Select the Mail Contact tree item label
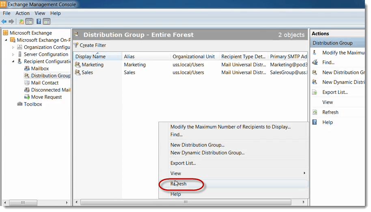371x212 pixels. coord(45,83)
